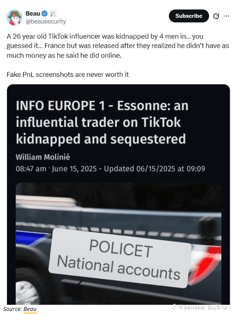Click the Beau display name

[33, 14]
